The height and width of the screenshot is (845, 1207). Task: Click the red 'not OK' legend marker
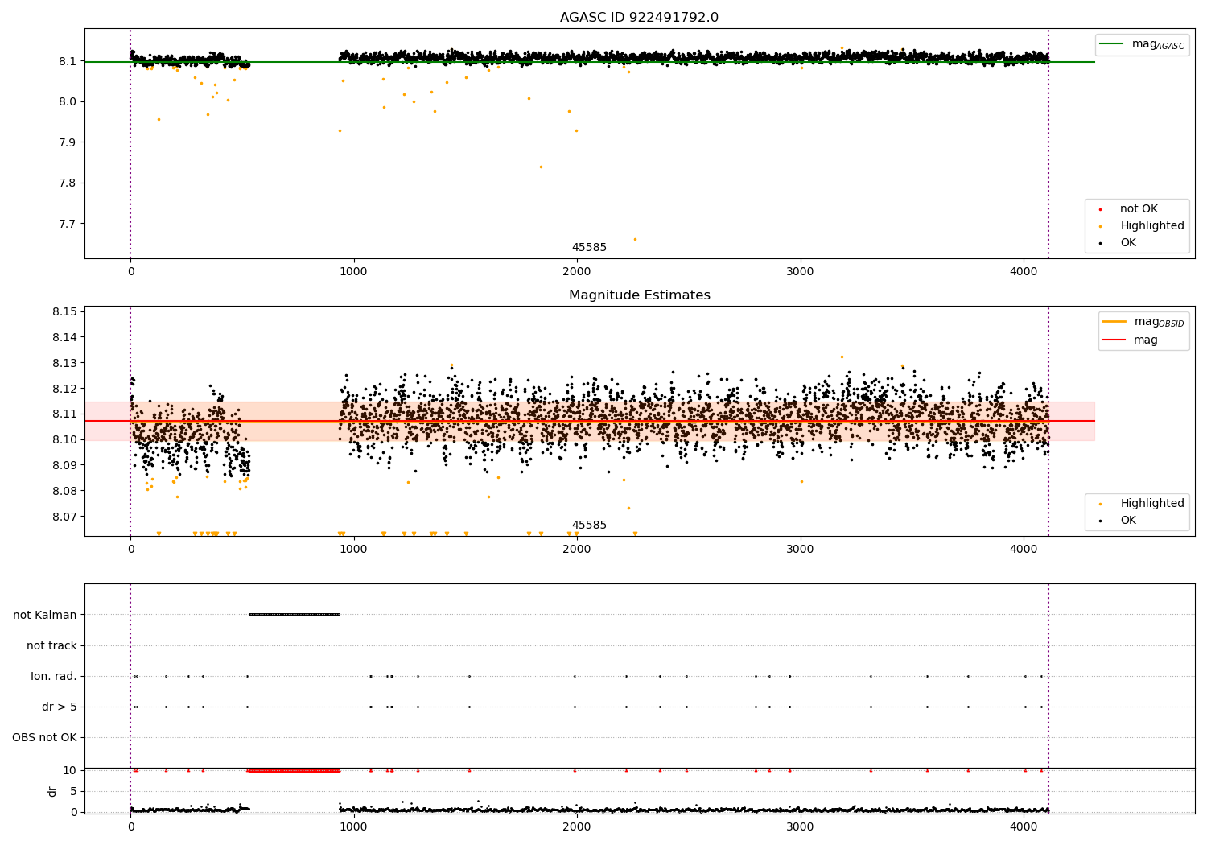[x=1100, y=209]
